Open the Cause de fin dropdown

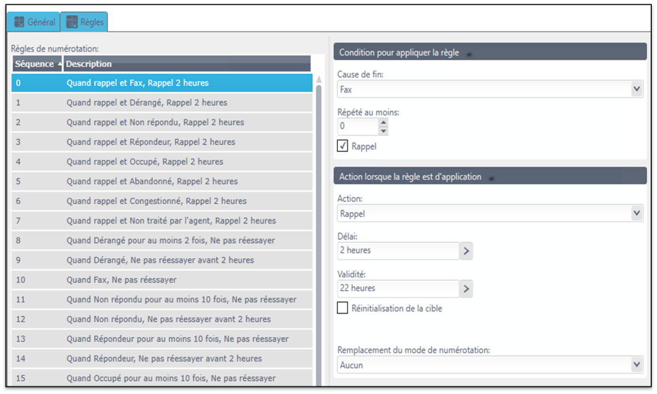pyautogui.click(x=490, y=89)
